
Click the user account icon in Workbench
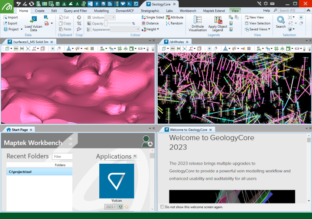coord(146,141)
